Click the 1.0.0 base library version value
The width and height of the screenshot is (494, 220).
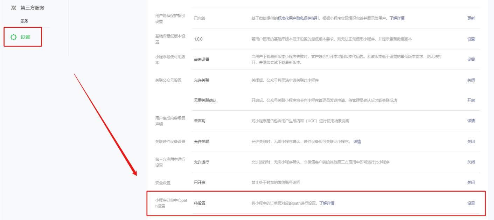(198, 39)
